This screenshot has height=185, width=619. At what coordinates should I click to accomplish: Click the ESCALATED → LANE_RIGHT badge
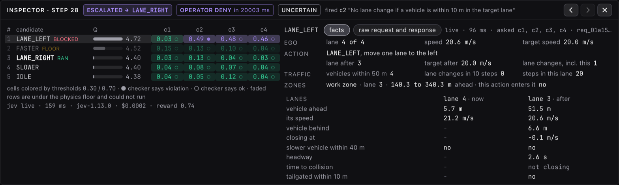[128, 10]
